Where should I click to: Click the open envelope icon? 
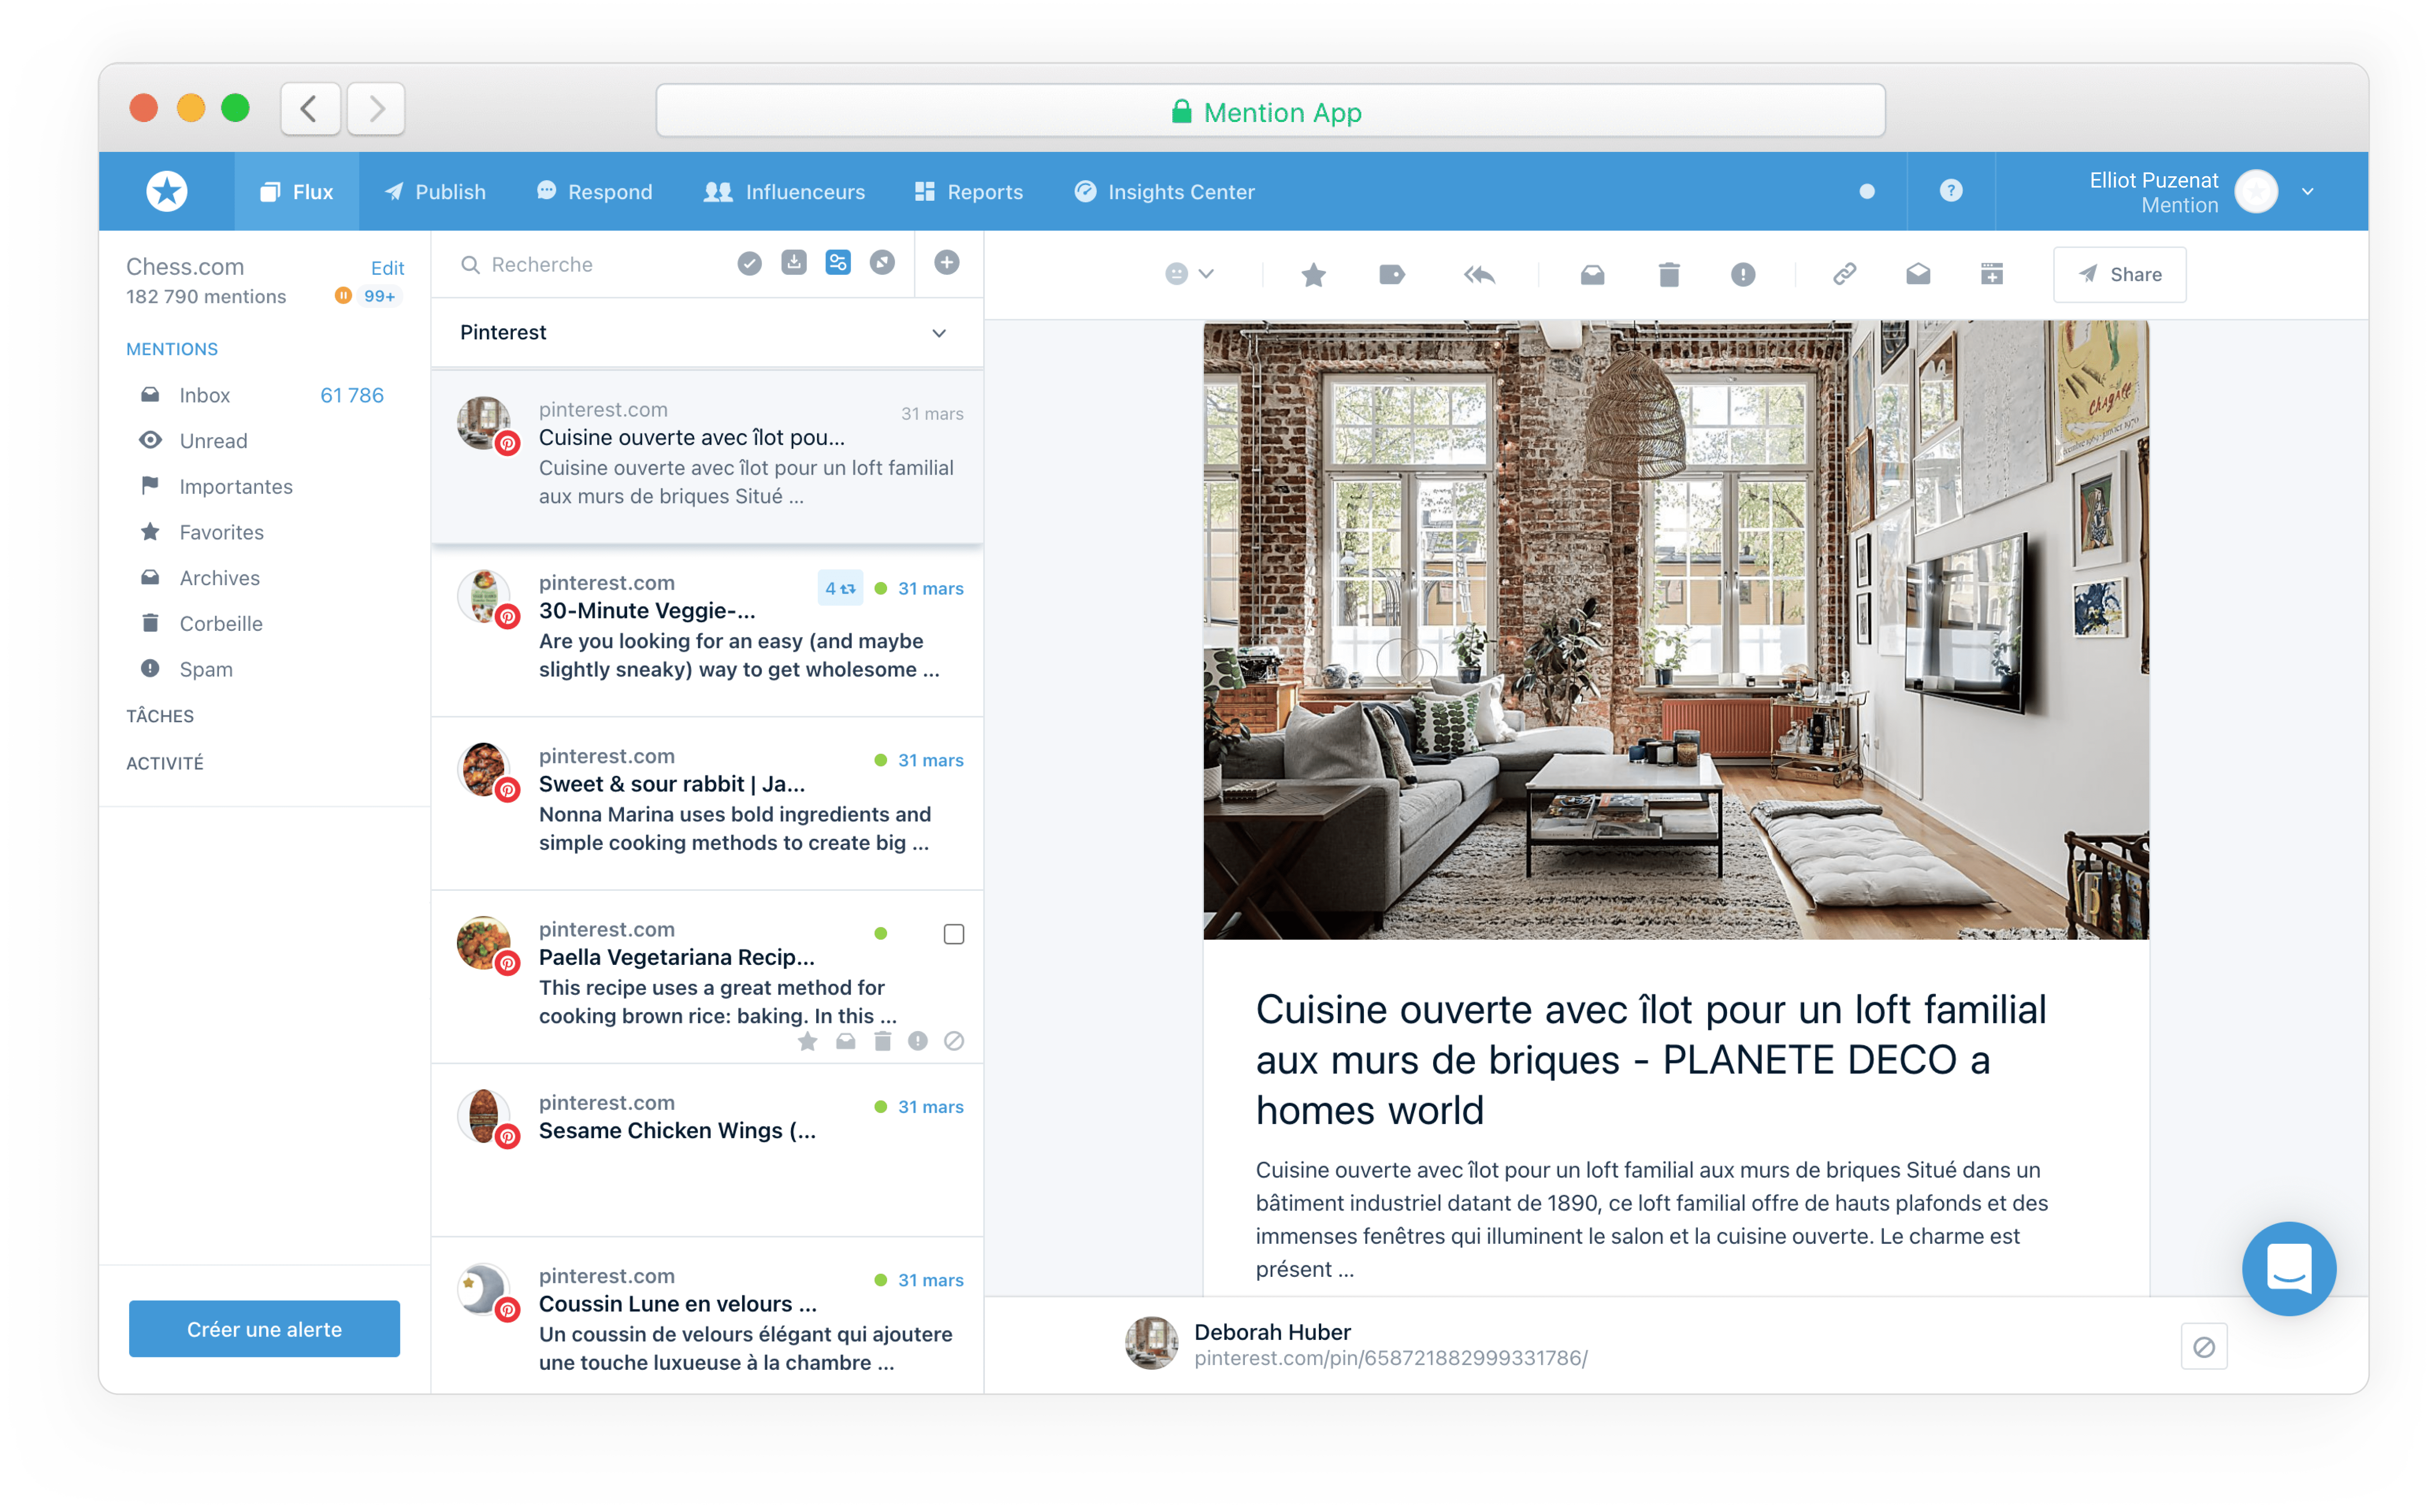click(x=1918, y=274)
